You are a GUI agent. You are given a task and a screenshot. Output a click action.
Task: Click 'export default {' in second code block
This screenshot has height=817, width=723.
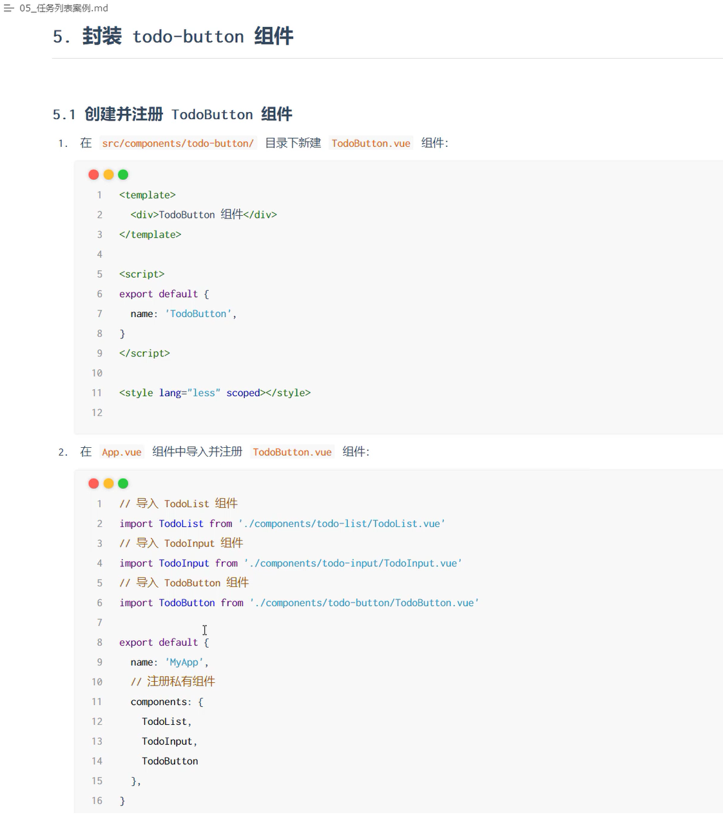[164, 642]
